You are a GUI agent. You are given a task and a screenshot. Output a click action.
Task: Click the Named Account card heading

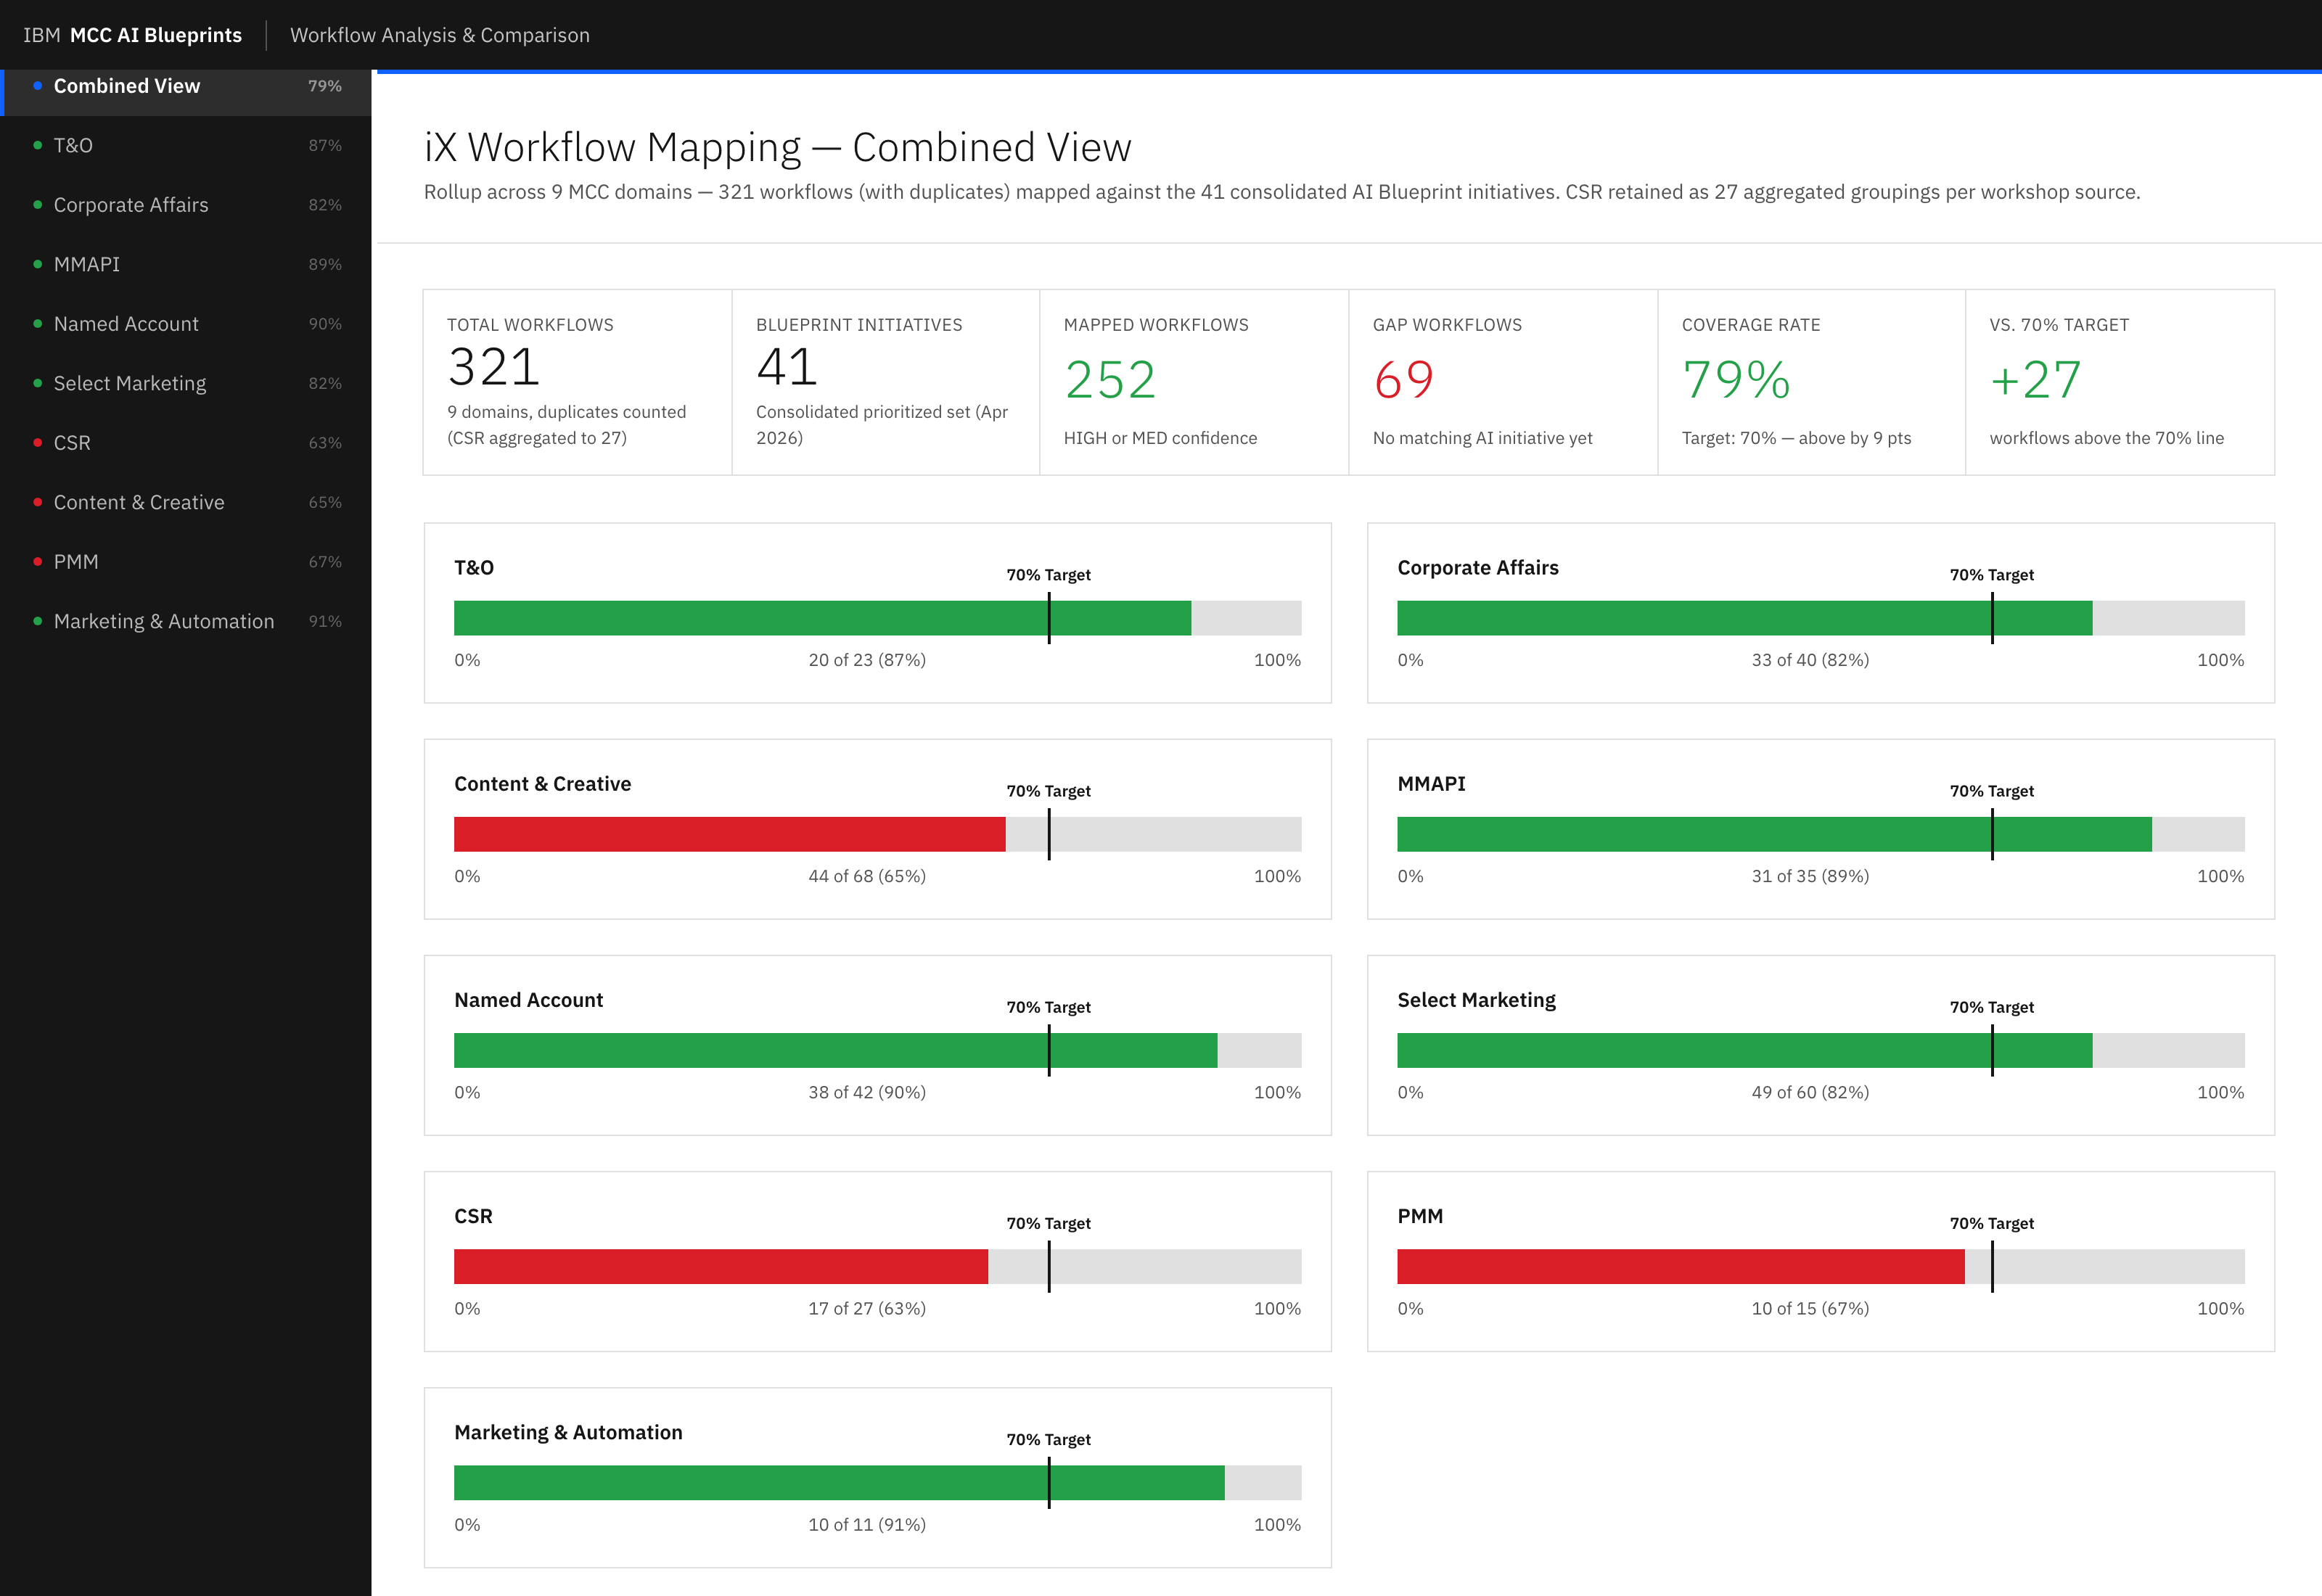529,1000
